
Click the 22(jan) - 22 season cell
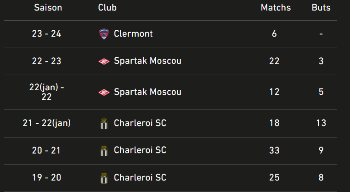(46, 92)
